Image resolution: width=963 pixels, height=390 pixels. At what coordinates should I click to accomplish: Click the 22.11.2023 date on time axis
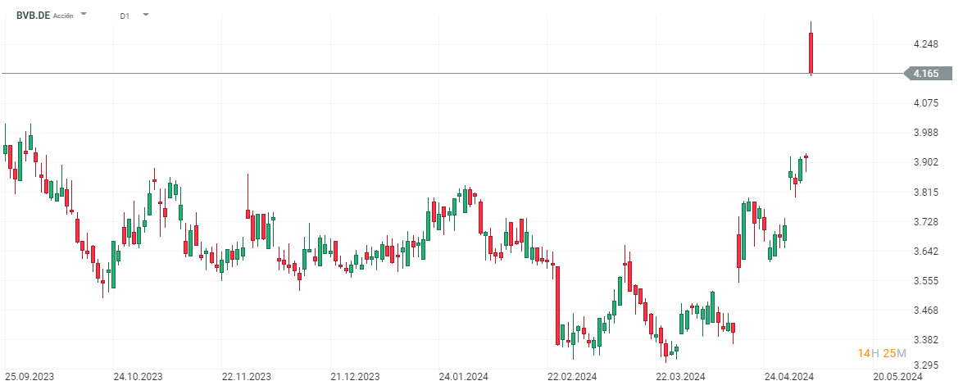coord(246,377)
